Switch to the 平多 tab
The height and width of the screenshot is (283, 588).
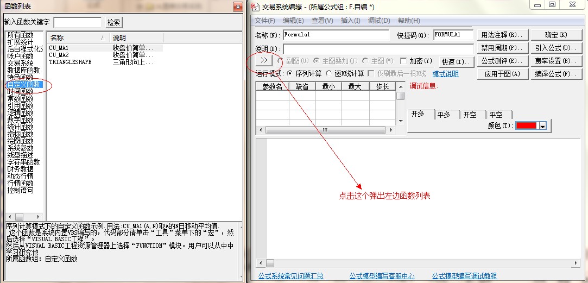pos(444,115)
